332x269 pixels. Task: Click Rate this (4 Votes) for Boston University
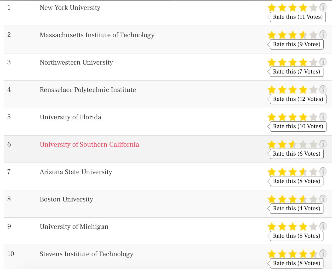click(296, 209)
